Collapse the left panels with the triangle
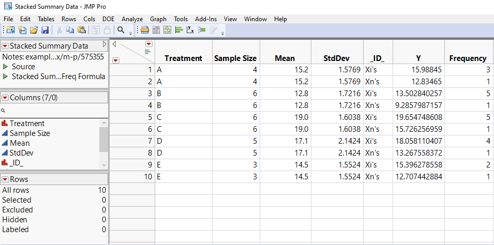The width and height of the screenshot is (494, 245). tap(114, 44)
